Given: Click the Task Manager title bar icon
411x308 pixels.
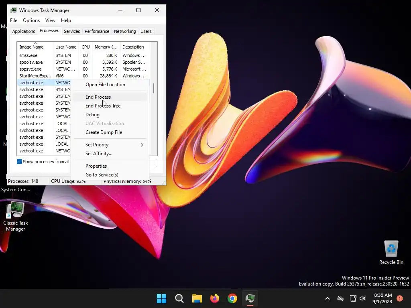Looking at the screenshot, I should 14,10.
